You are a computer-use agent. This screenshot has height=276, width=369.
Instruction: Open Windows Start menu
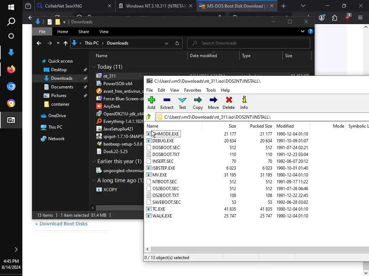click(11, 7)
